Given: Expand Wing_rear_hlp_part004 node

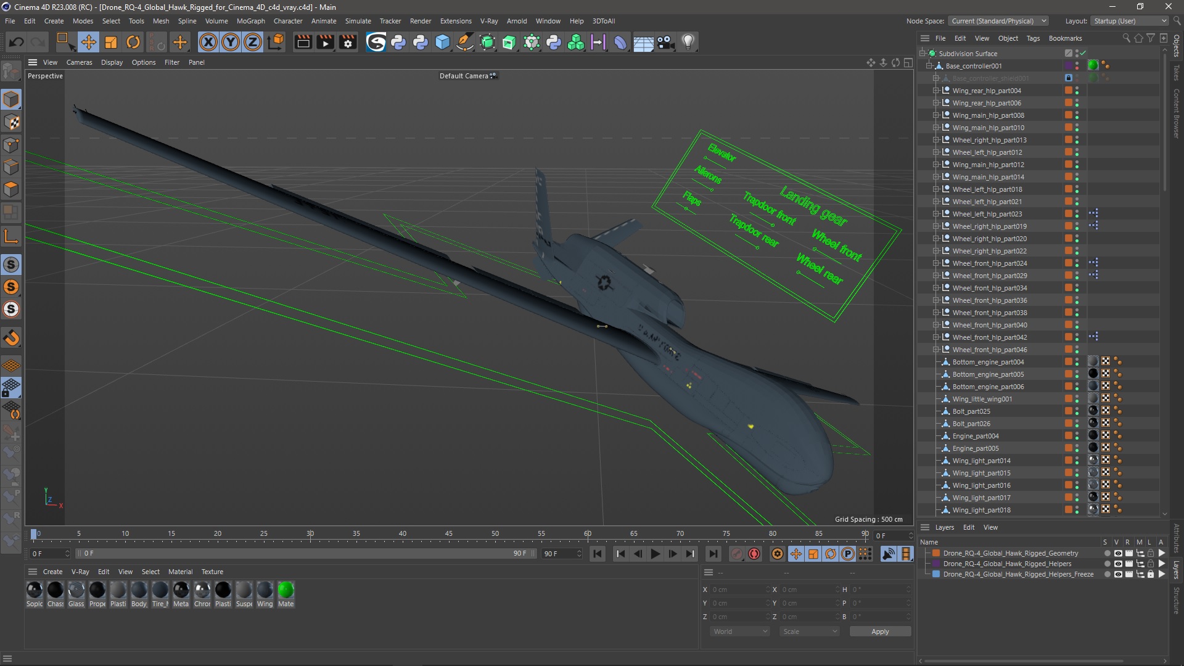Looking at the screenshot, I should [x=935, y=91].
